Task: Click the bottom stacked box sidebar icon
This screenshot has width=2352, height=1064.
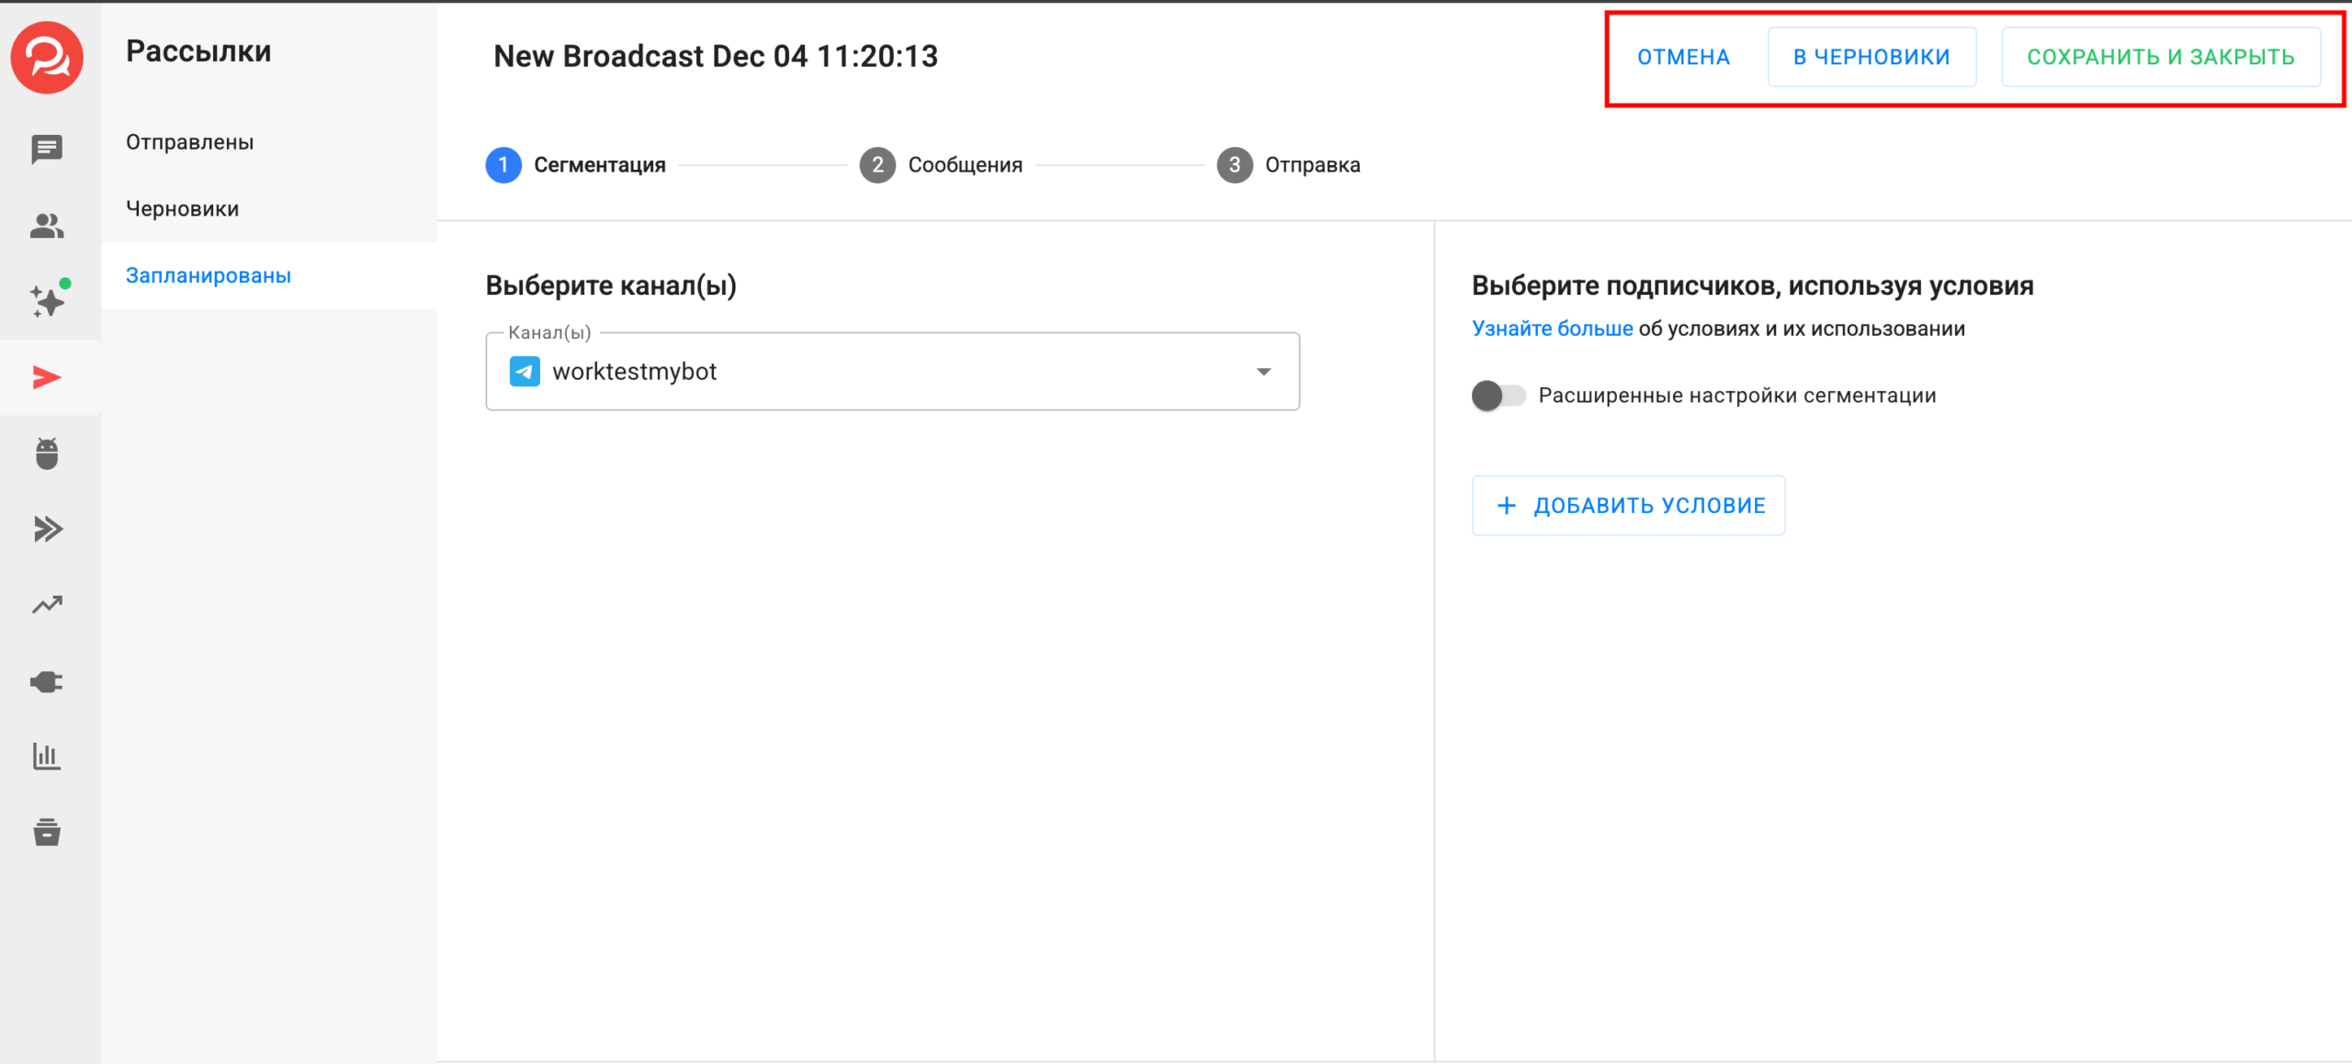Action: click(x=47, y=832)
